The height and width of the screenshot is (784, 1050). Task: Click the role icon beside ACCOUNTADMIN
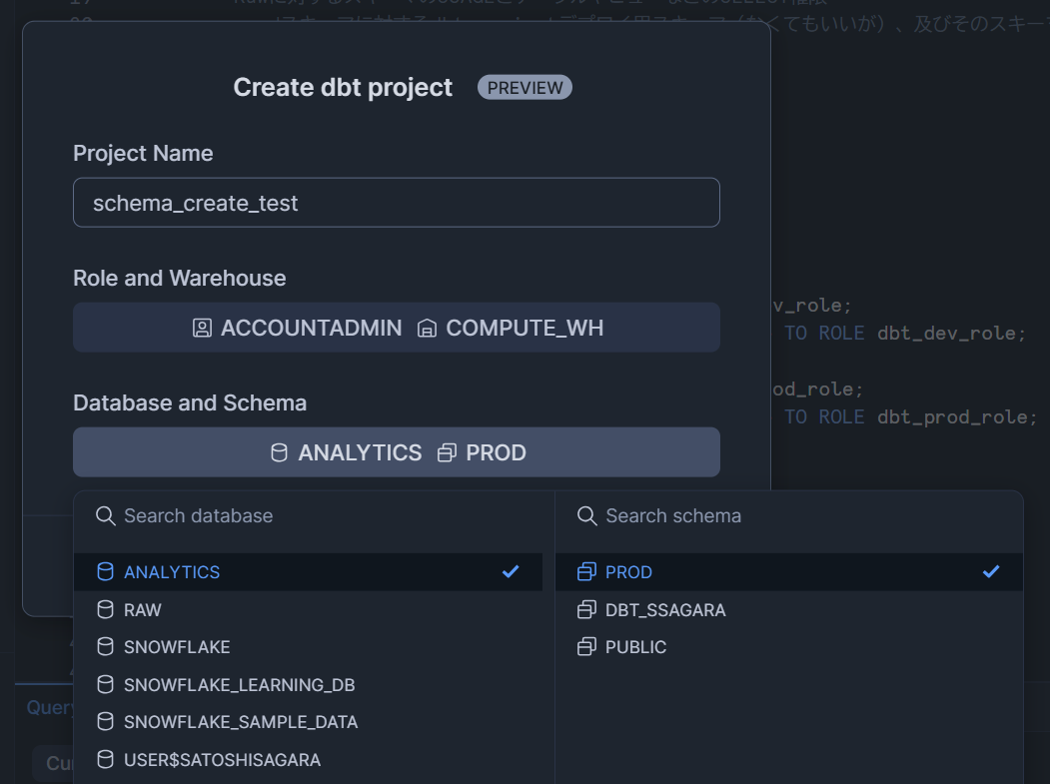202,328
